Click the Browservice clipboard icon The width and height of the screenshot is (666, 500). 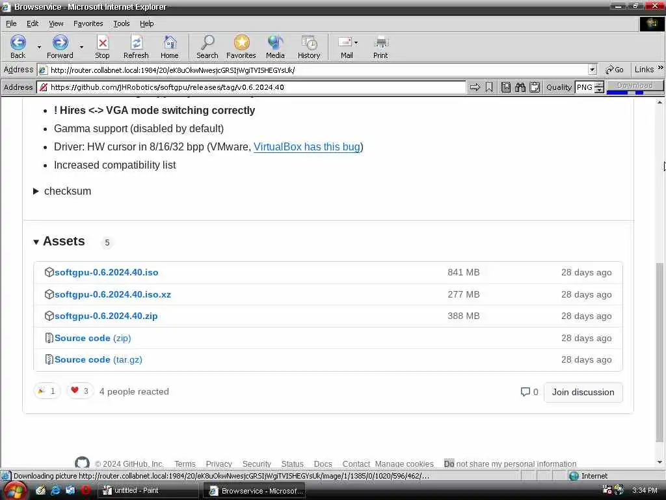[x=535, y=87]
